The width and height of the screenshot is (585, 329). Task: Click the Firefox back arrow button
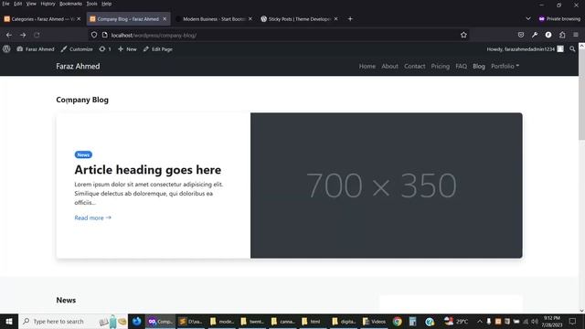click(x=9, y=35)
